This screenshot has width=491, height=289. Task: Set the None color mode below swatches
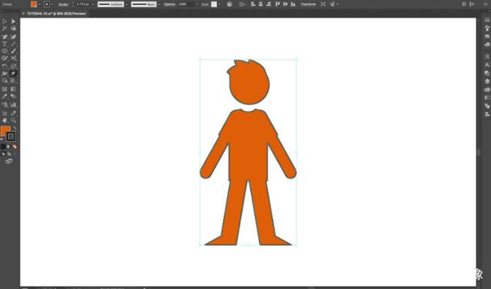[15, 146]
